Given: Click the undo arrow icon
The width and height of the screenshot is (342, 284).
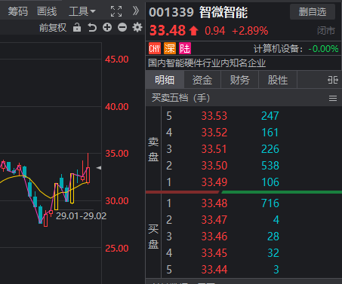Looking at the screenshot, I should click(92, 27).
